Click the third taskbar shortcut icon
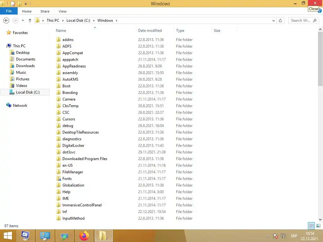This screenshot has width=323, height=242. click(65, 236)
